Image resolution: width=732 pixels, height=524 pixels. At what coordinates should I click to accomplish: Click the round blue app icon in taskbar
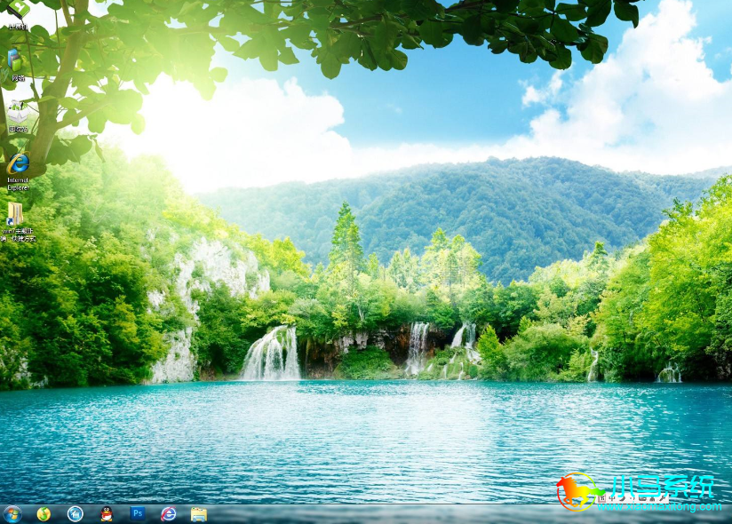coord(75,513)
